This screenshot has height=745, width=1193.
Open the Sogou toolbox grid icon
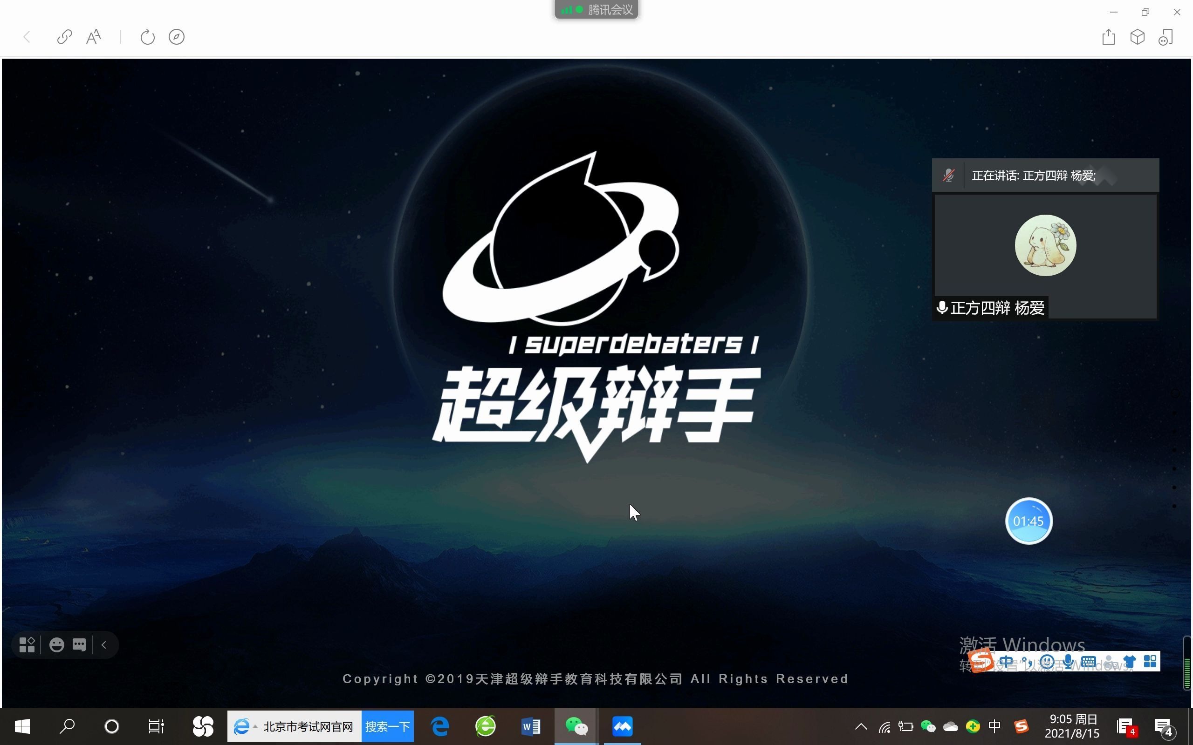coord(1150,661)
